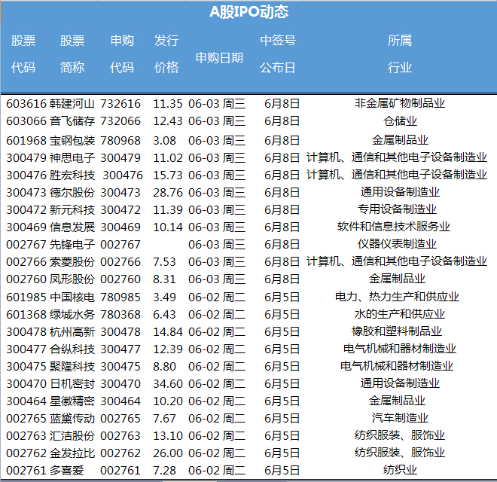The width and height of the screenshot is (497, 482).
Task: Click stock name 日机密封
Action: click(x=72, y=384)
